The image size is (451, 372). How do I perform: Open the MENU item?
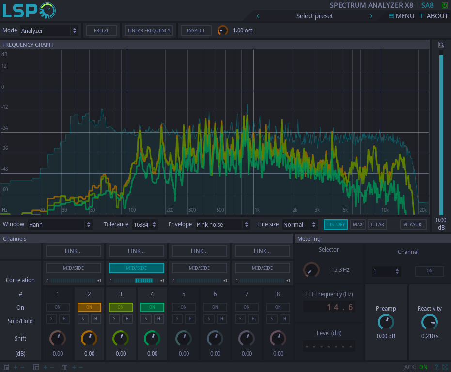click(x=402, y=16)
